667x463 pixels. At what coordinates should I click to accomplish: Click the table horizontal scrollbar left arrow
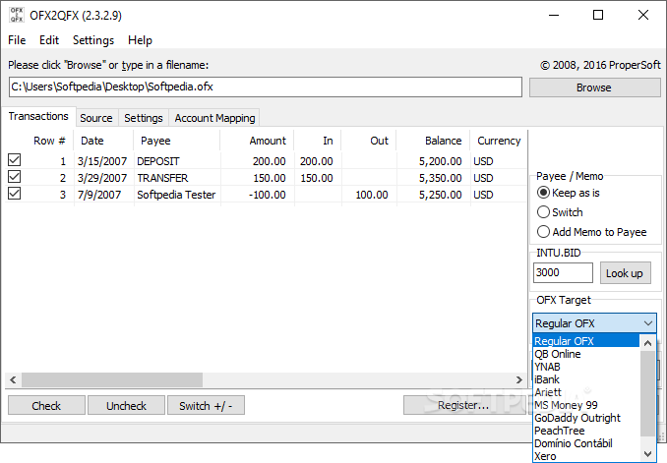pyautogui.click(x=13, y=379)
